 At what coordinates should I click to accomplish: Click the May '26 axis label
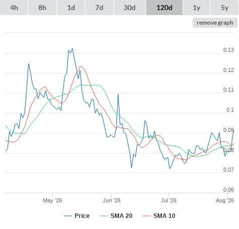coord(52,200)
